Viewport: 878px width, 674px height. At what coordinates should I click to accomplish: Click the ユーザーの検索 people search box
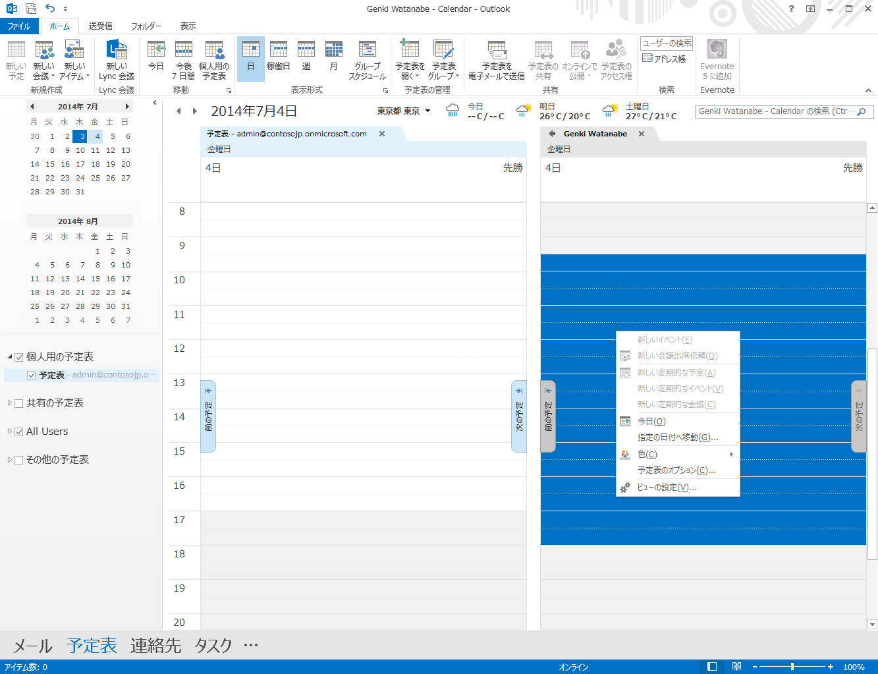click(667, 43)
